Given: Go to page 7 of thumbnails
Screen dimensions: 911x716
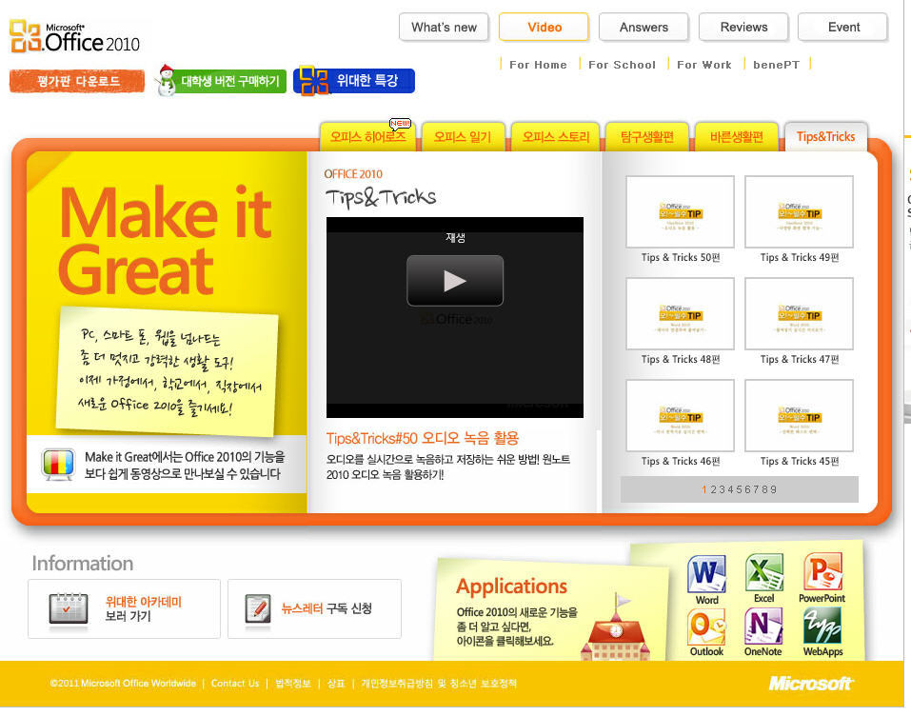Looking at the screenshot, I should pyautogui.click(x=757, y=490).
